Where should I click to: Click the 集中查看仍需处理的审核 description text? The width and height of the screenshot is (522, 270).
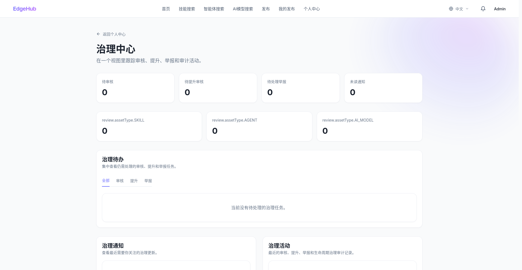click(140, 167)
